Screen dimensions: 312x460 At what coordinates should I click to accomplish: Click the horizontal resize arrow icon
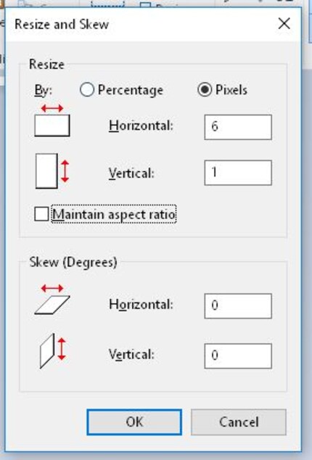pos(52,121)
